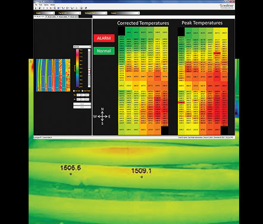Select the blue rectangle area tool

pos(67,8)
